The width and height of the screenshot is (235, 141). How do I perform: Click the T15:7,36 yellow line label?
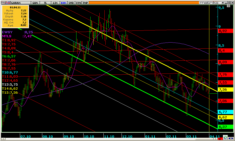tap(10, 93)
